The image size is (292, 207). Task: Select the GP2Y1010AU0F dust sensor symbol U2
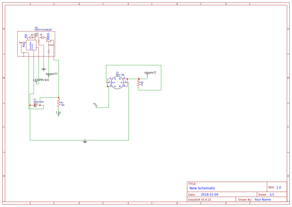tap(36, 44)
